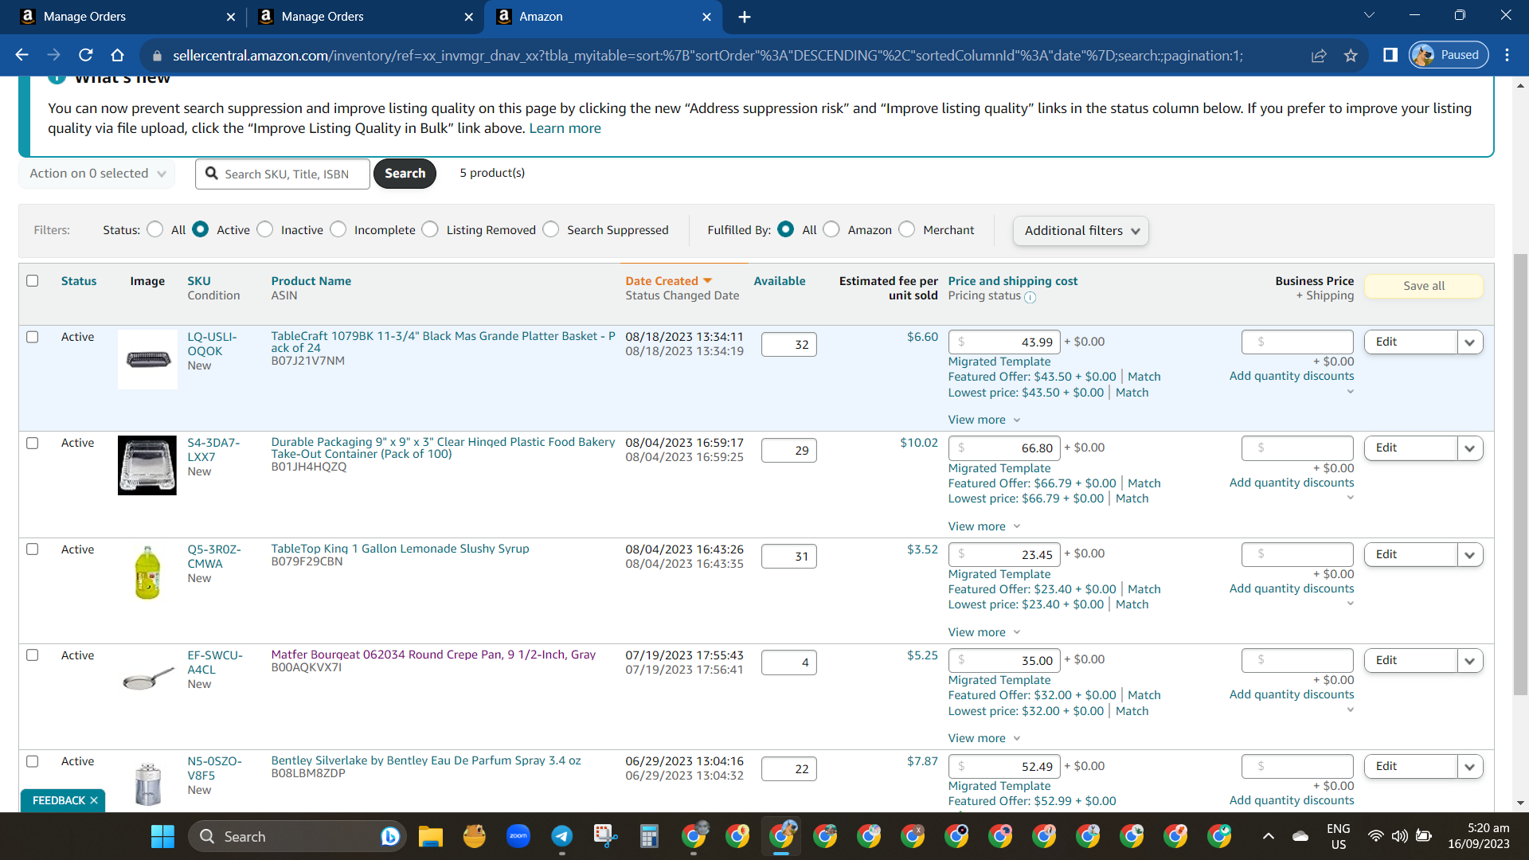Open a new browser tab

point(744,17)
